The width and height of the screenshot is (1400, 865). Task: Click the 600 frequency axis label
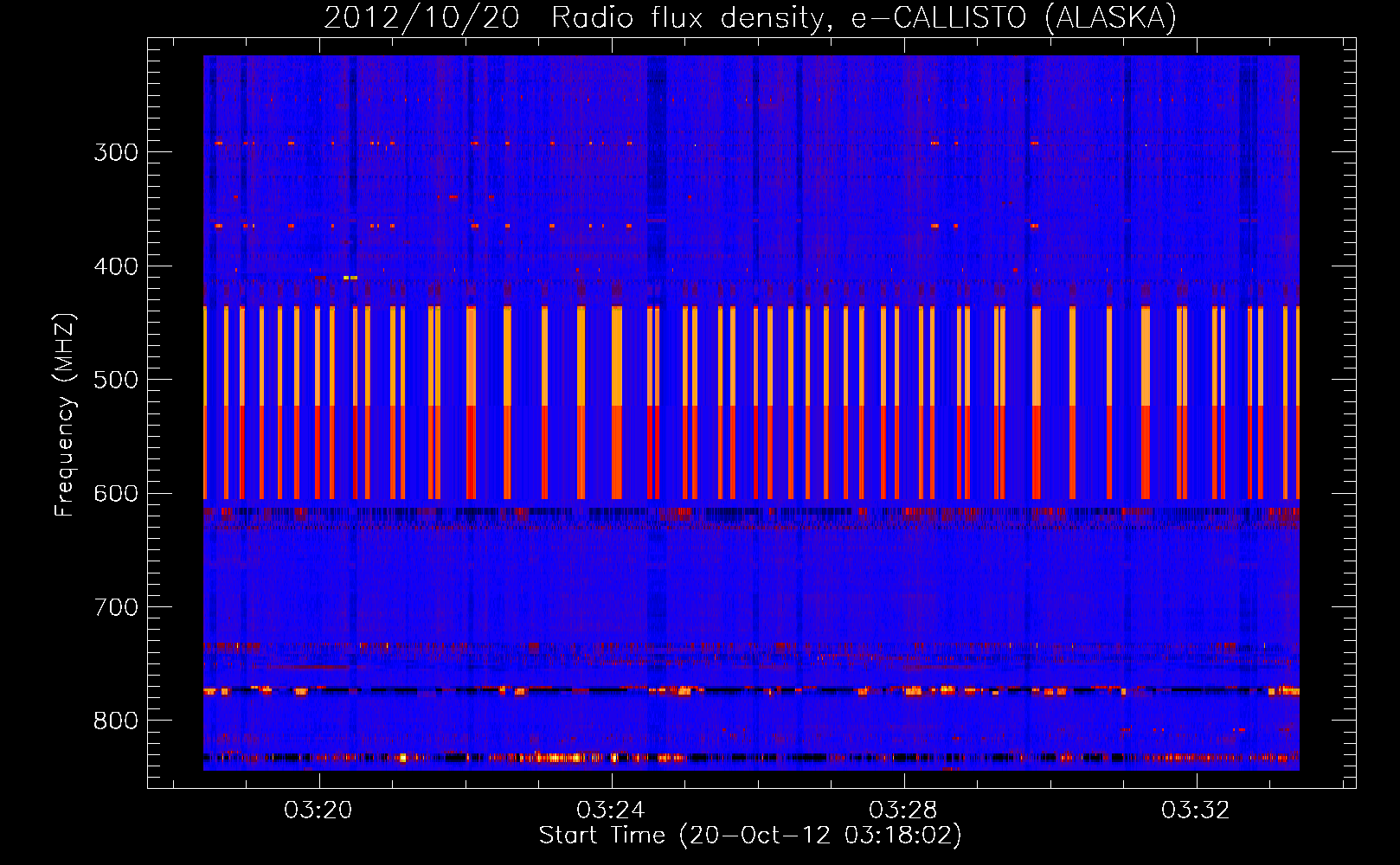tap(116, 494)
